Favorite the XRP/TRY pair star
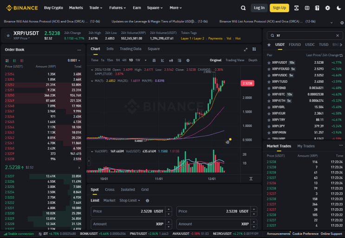This screenshot has width=345, height=238. click(269, 120)
